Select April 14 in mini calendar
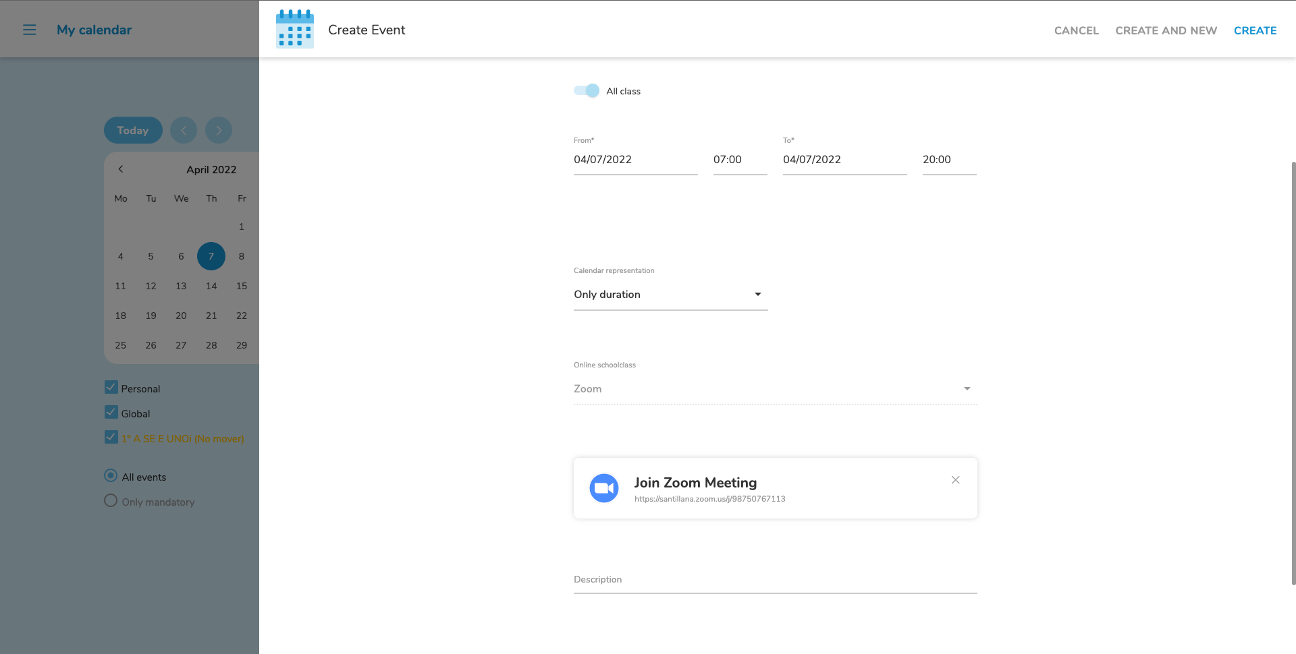The height and width of the screenshot is (654, 1296). 211,286
